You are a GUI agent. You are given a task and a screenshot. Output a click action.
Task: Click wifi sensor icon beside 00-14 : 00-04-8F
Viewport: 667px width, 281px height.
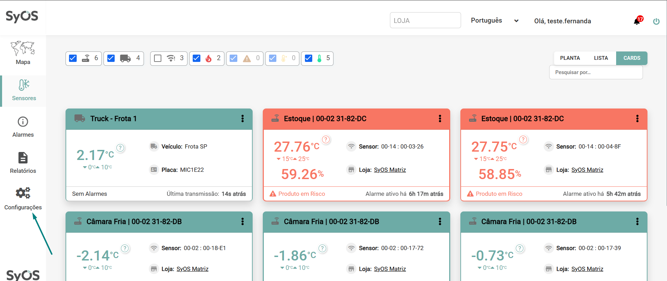pyautogui.click(x=549, y=146)
